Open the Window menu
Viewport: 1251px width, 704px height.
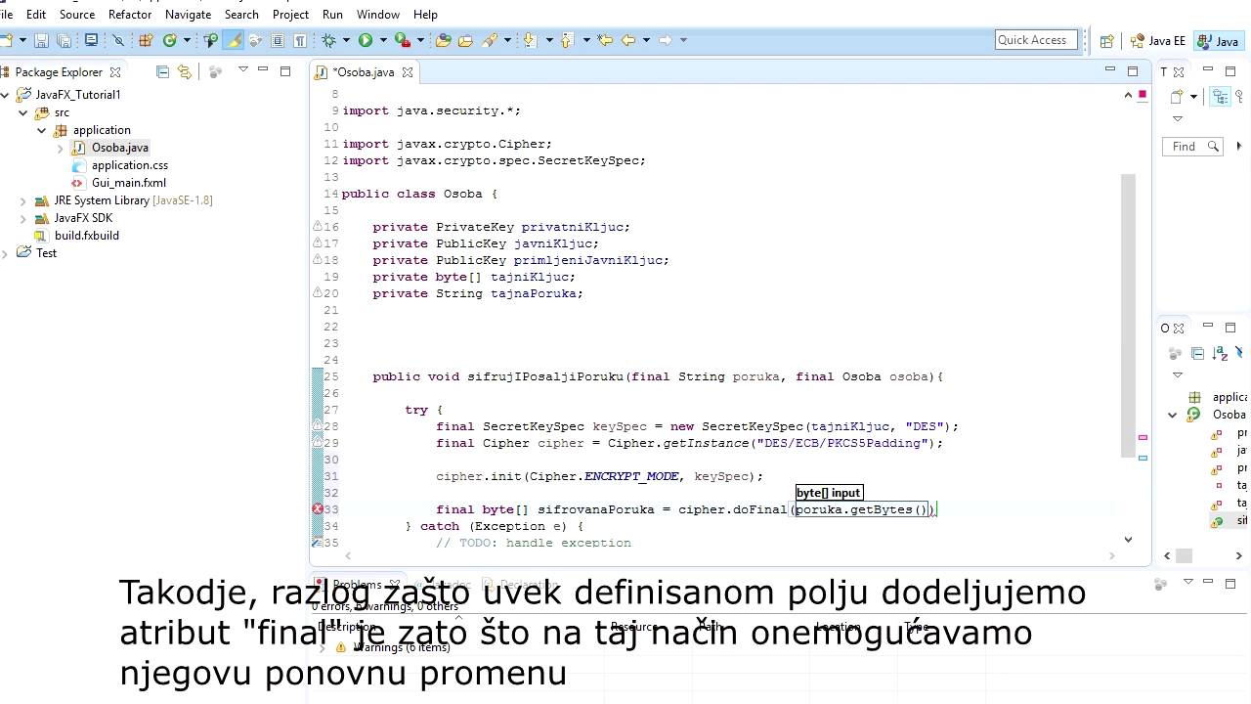(378, 15)
